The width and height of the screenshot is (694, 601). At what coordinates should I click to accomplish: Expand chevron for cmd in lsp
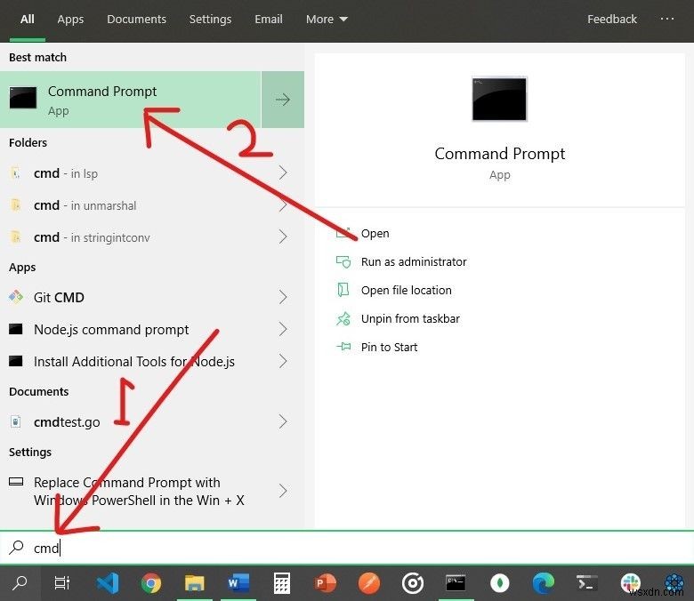pos(283,172)
